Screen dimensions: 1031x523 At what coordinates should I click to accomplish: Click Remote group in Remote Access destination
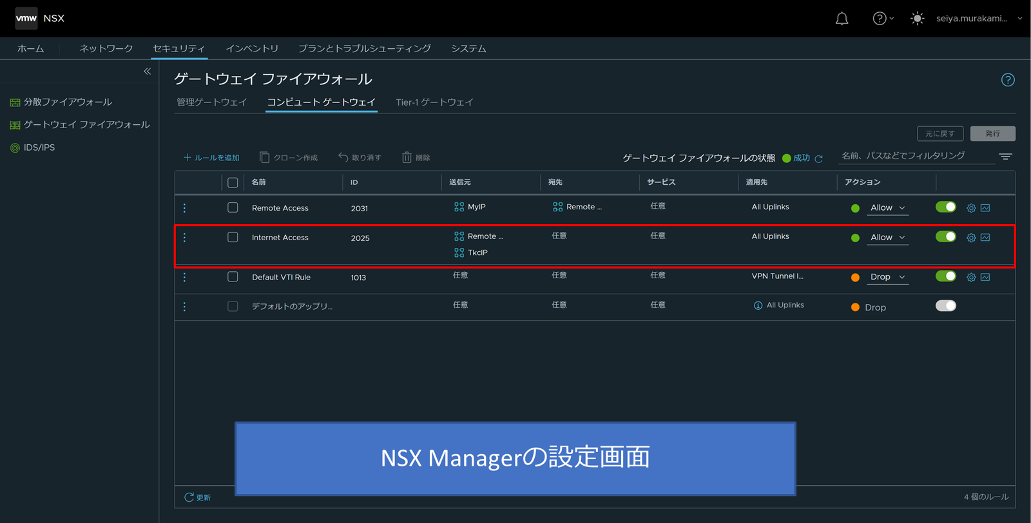pos(577,207)
